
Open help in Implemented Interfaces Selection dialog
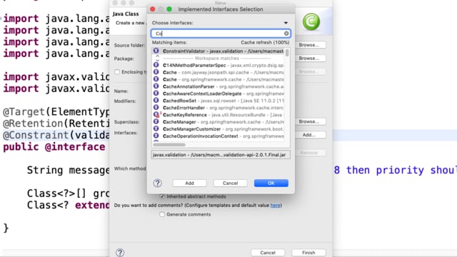pos(157,183)
